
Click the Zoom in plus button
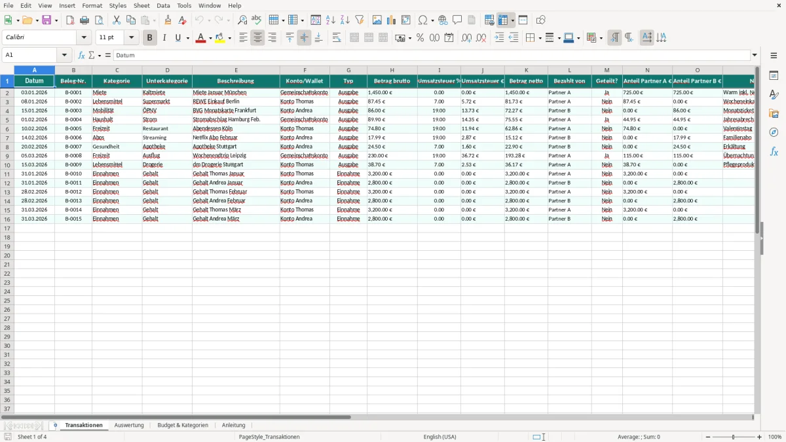[760, 437]
